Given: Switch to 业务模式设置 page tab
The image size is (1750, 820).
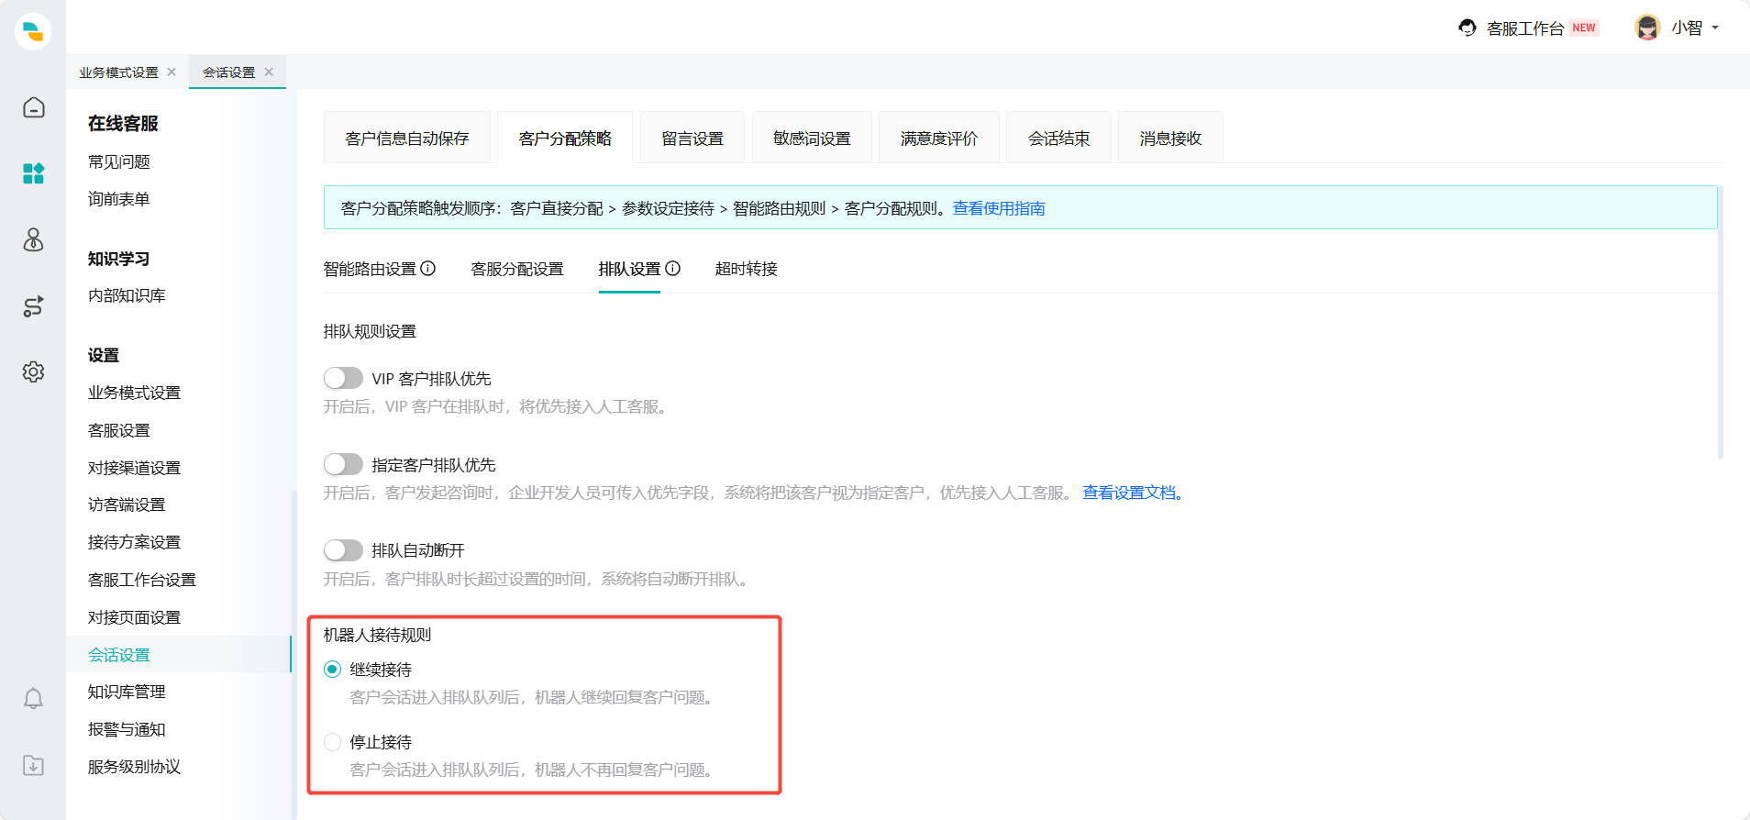Looking at the screenshot, I should coord(118,72).
